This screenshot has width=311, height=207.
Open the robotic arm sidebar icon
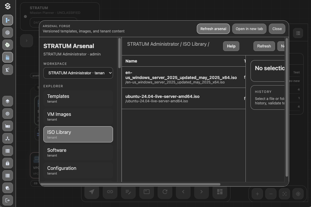pos(8,70)
